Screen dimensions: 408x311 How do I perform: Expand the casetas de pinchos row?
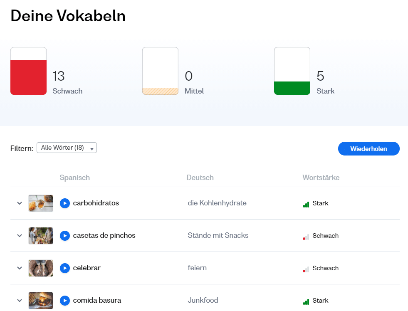19,236
